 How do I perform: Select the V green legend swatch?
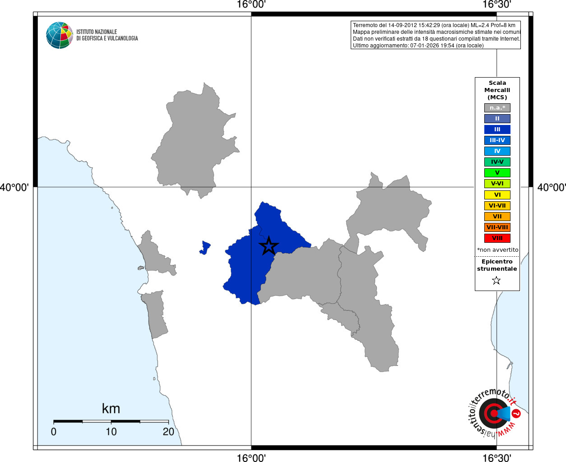[497, 173]
